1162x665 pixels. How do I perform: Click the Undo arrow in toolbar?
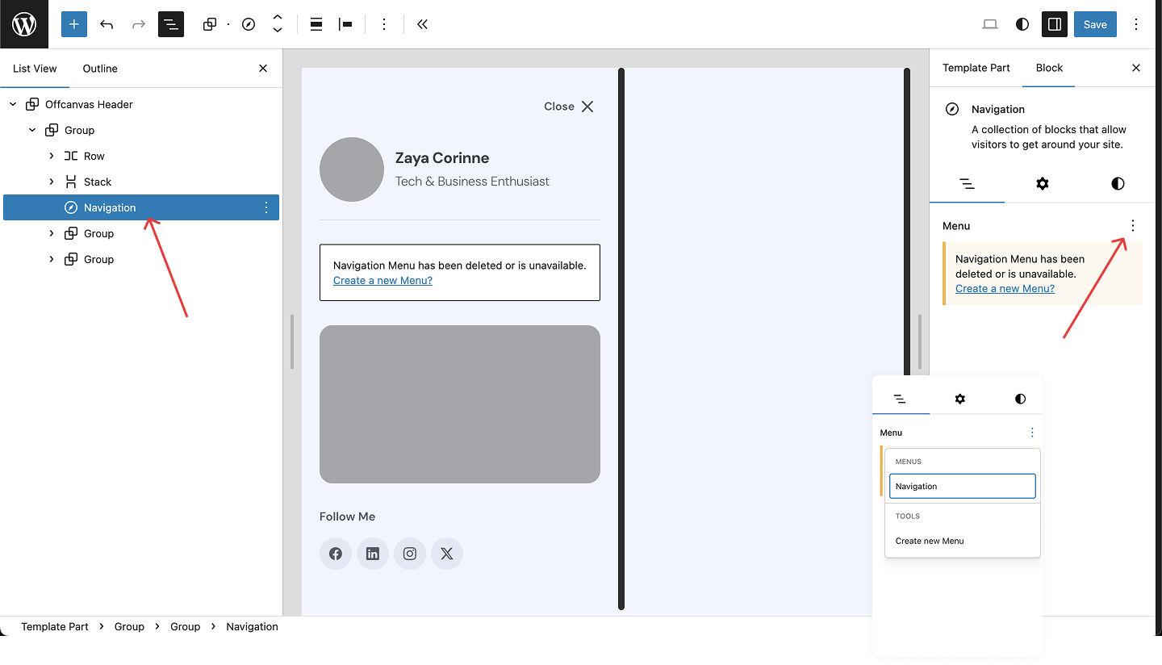click(x=107, y=24)
